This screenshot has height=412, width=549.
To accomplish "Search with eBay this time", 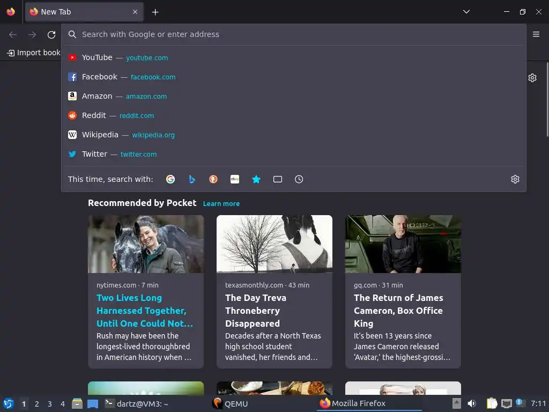I will click(235, 179).
